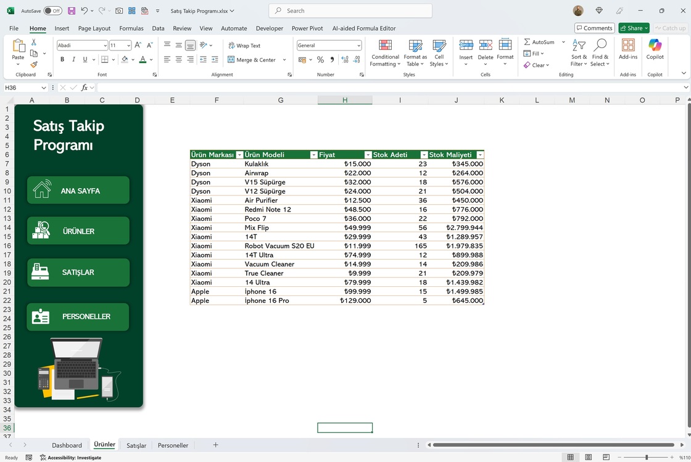Open the Insert ribbon tab
This screenshot has width=691, height=462.
62,28
